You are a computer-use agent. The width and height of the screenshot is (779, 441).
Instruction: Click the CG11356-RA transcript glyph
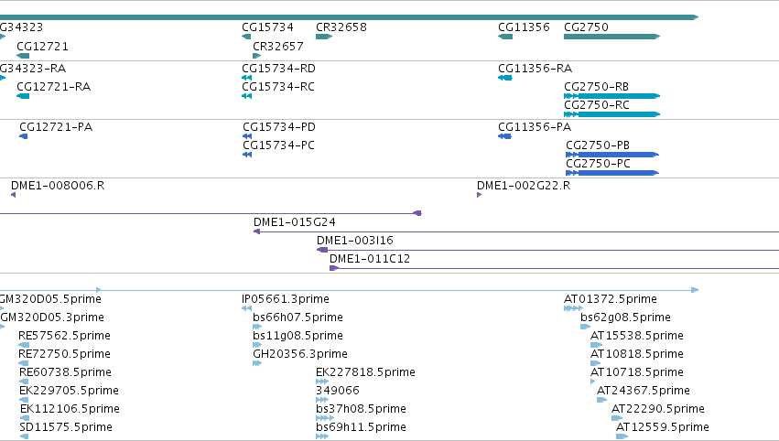[504, 78]
